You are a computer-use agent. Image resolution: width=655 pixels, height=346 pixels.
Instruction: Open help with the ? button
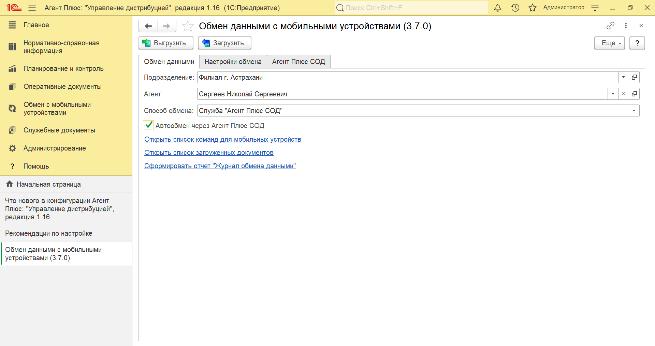click(637, 43)
